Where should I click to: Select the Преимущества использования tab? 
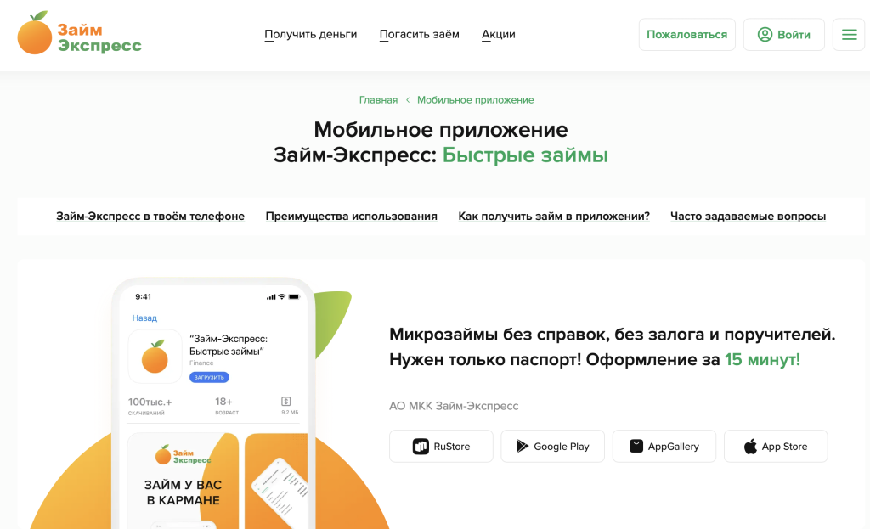351,217
